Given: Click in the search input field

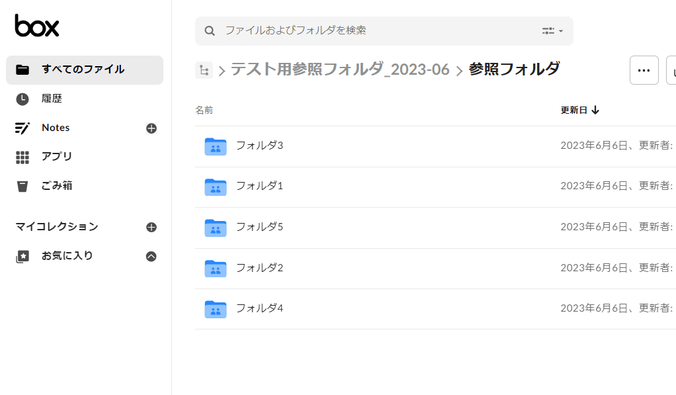Looking at the screenshot, I should click(x=331, y=30).
